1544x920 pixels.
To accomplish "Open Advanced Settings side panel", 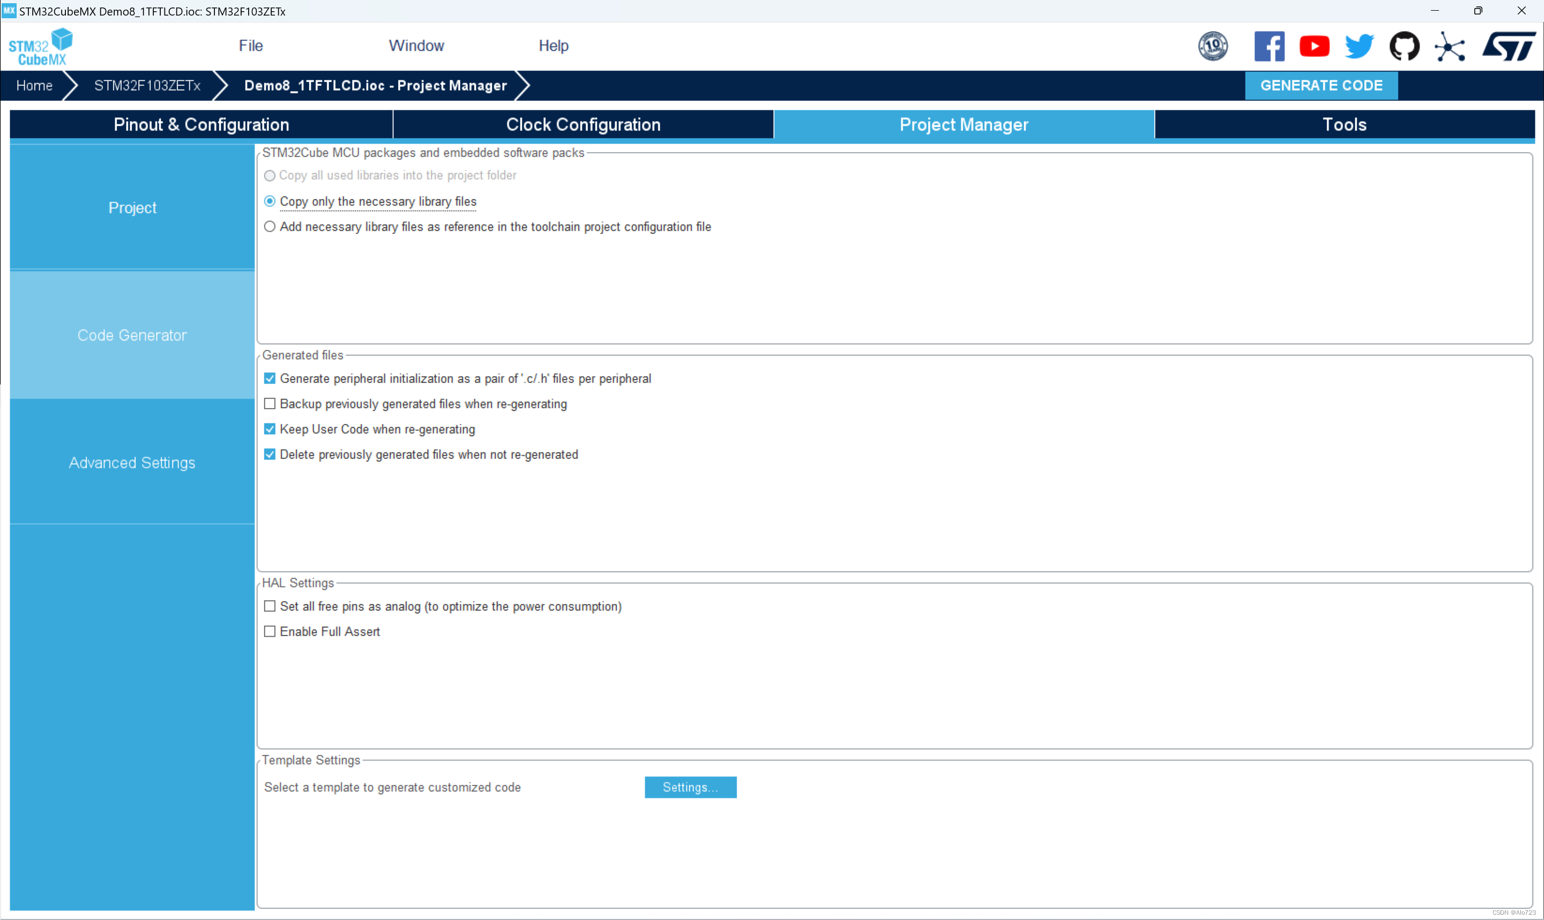I will [132, 463].
